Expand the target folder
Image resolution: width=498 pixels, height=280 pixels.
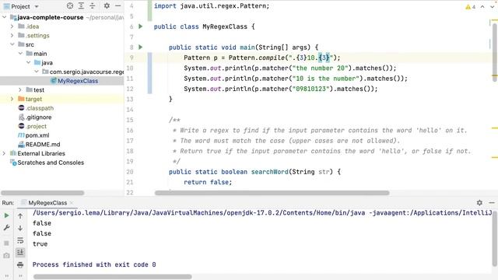(x=12, y=99)
